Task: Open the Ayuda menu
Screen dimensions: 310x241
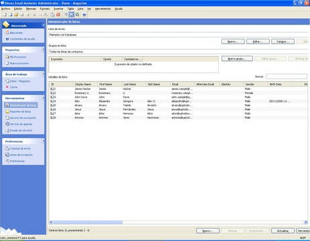Action: click(119, 9)
